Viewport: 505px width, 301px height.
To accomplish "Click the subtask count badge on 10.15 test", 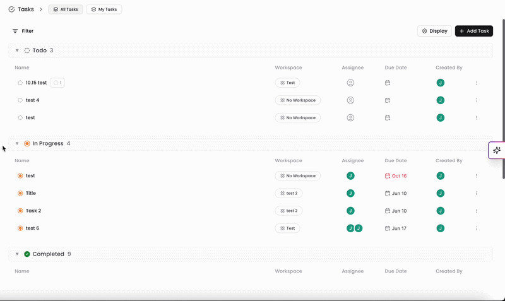I will point(57,83).
